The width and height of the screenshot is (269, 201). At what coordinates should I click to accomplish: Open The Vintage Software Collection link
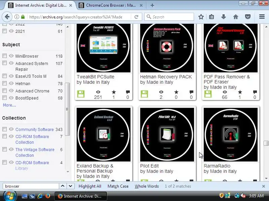click(35, 152)
